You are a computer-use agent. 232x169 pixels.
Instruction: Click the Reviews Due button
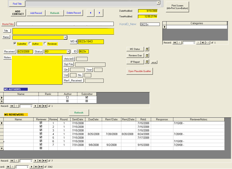(x=135, y=55)
